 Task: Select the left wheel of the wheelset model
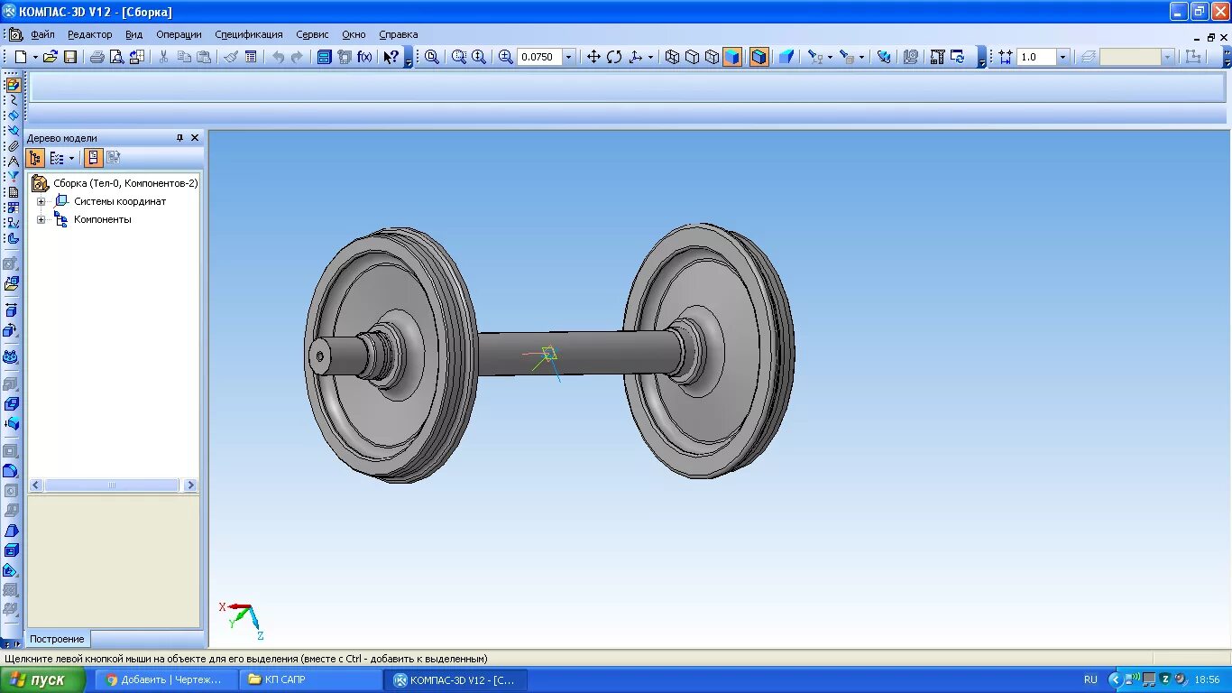pyautogui.click(x=391, y=354)
